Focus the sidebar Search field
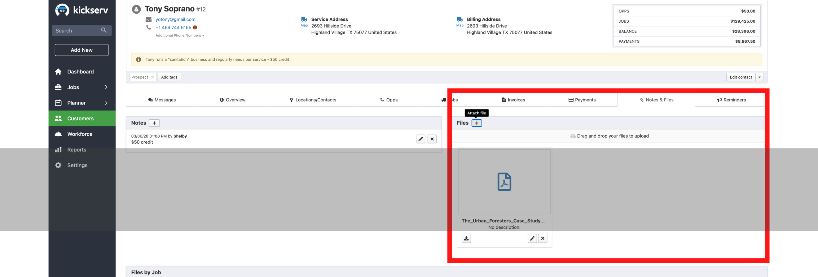 [x=81, y=30]
